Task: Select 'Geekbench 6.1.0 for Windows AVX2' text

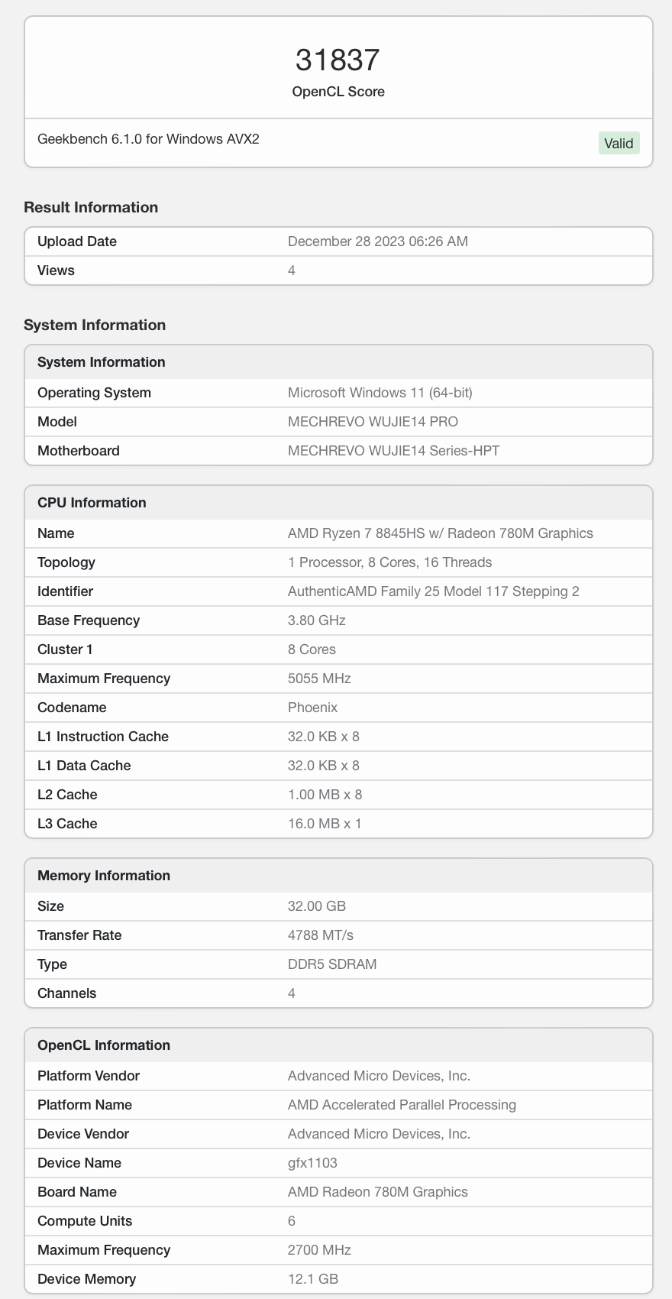Action: (148, 139)
